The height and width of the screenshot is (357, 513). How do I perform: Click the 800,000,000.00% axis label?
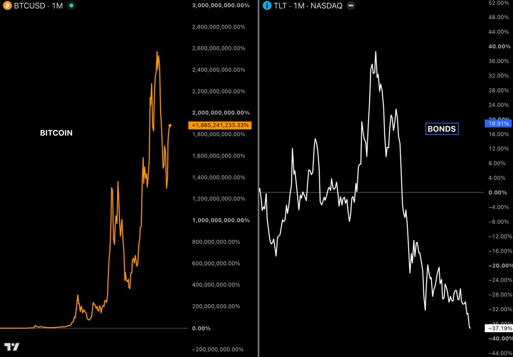[x=216, y=242]
